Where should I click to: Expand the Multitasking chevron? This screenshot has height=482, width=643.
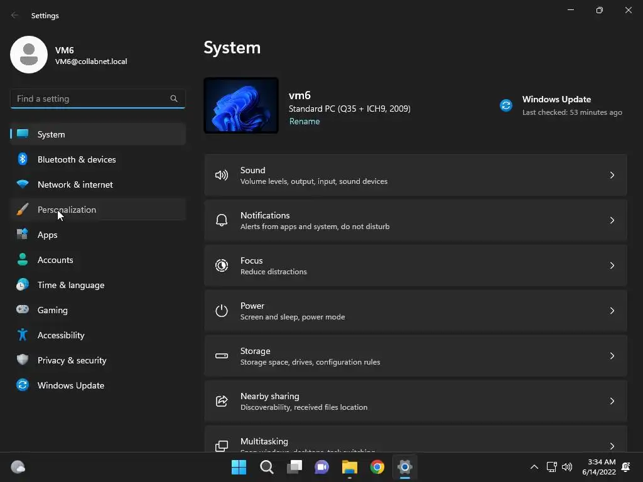[612, 446]
